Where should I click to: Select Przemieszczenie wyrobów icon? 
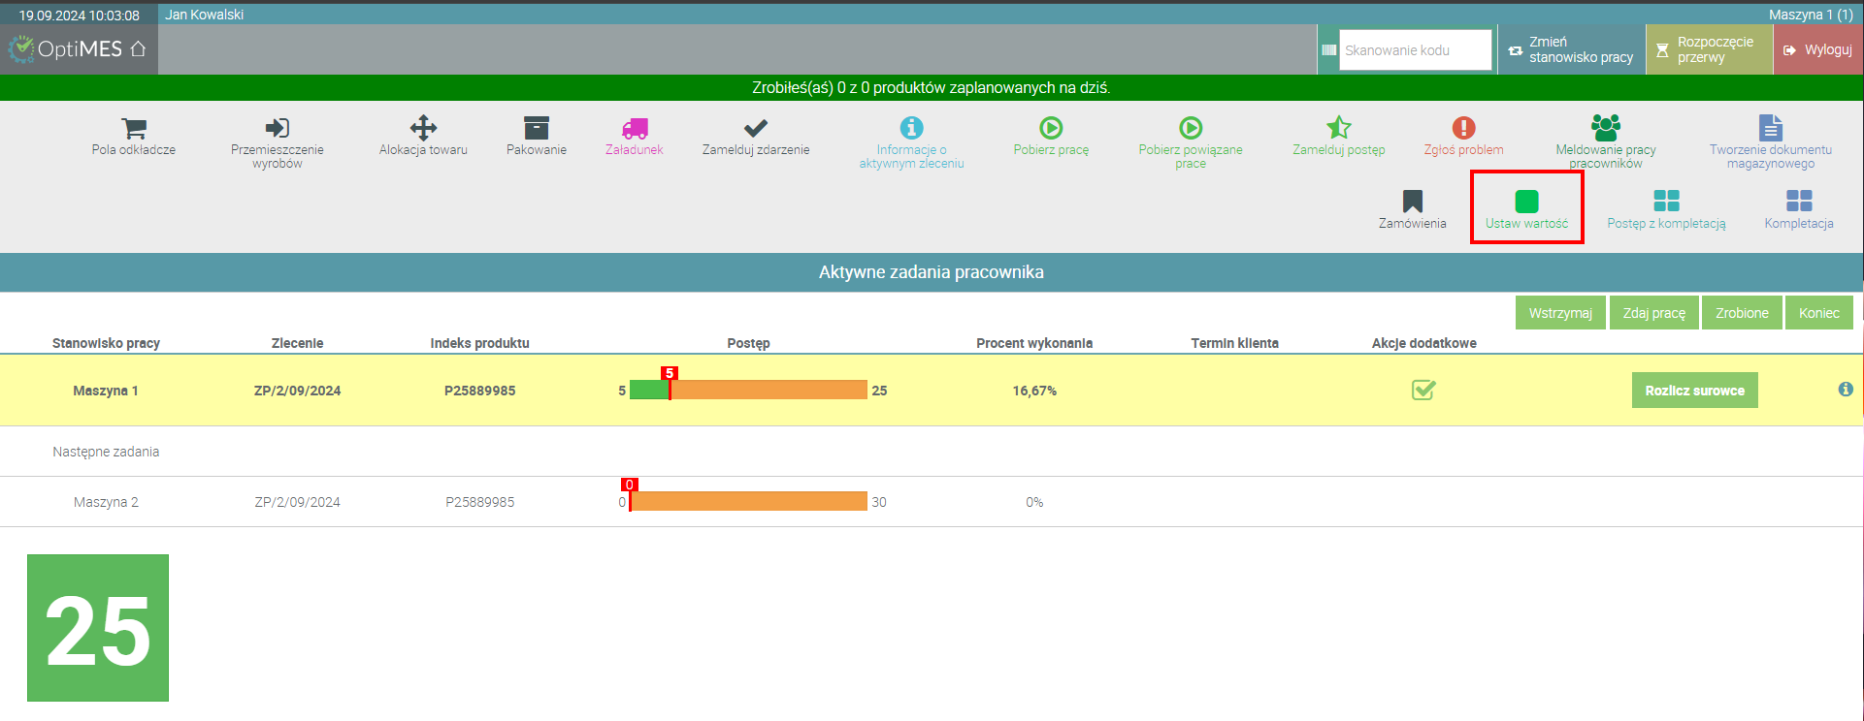(278, 128)
